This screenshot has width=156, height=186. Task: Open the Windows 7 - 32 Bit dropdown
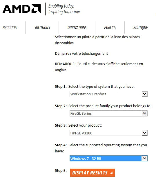click(x=108, y=158)
